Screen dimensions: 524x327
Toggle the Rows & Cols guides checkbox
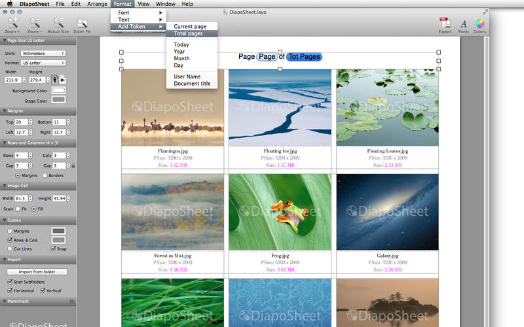10,240
